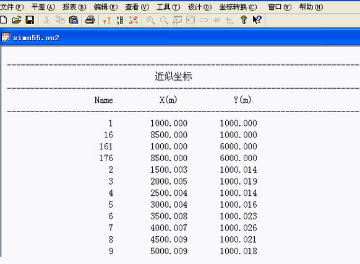Open the 帮助(H) menu
The image size is (360, 264).
311,7
